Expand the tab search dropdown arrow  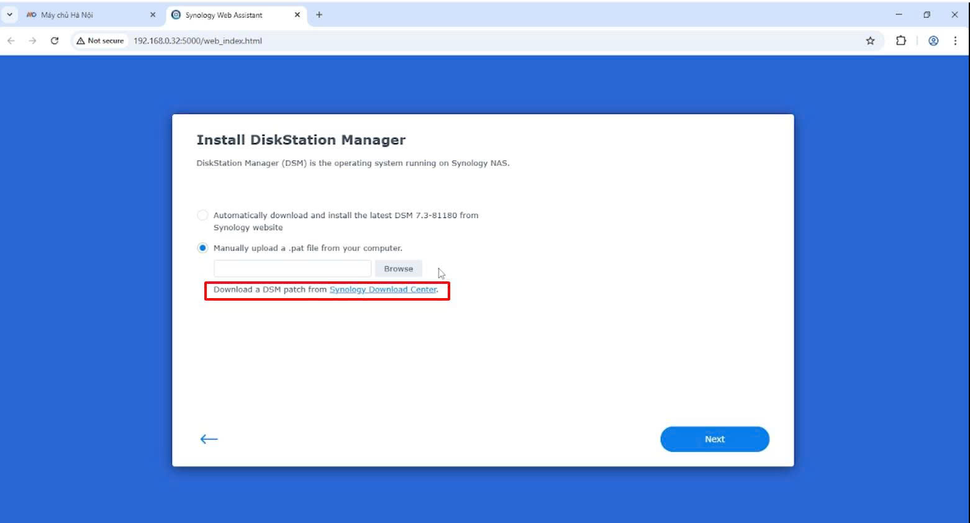point(9,15)
